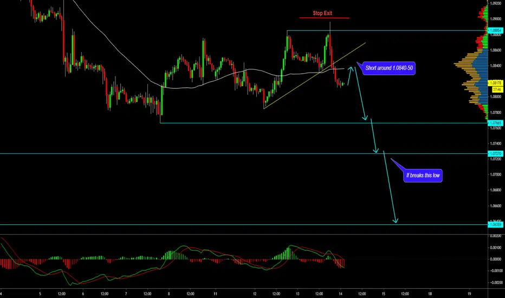Select date 7 on the time axis
This screenshot has width=505, height=298.
(x=126, y=294)
